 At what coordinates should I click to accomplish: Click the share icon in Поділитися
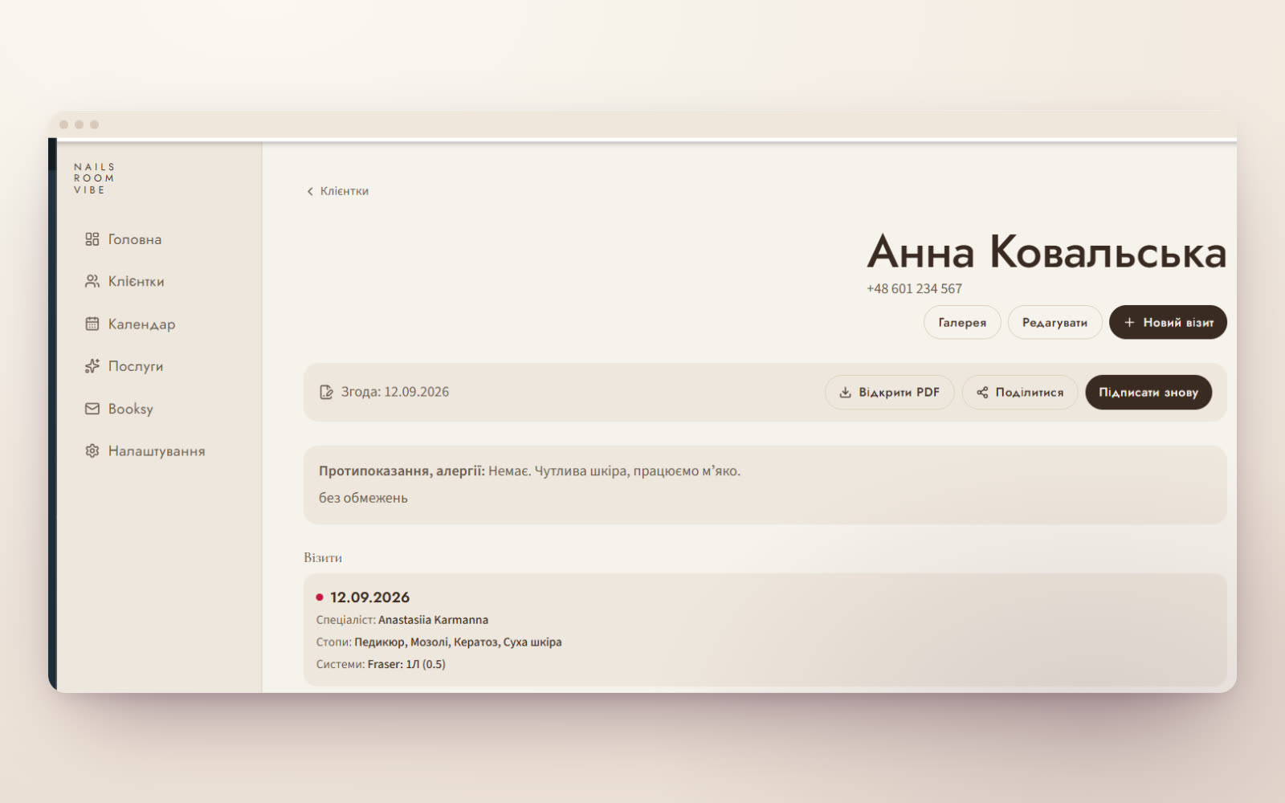(982, 393)
